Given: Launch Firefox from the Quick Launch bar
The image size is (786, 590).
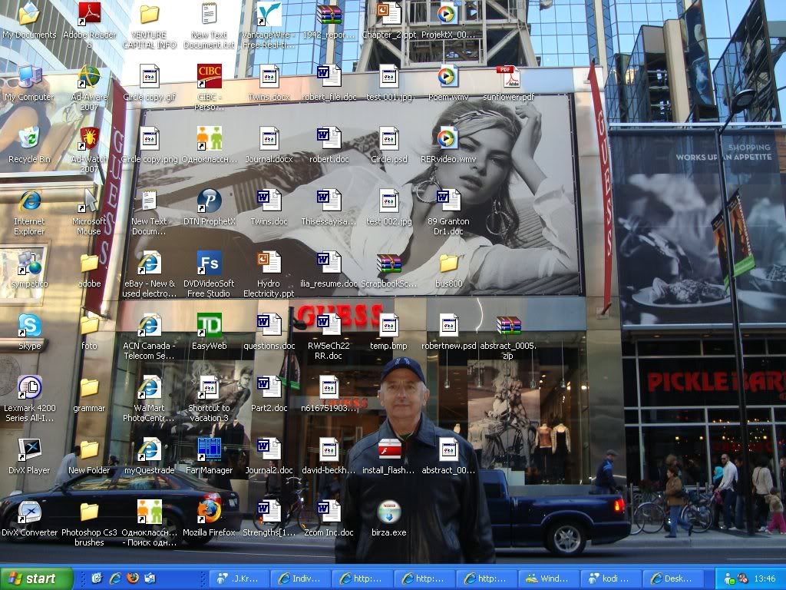Looking at the screenshot, I should (x=132, y=578).
